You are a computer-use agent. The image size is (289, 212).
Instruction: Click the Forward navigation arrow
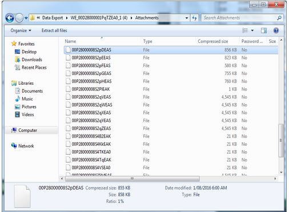19,18
